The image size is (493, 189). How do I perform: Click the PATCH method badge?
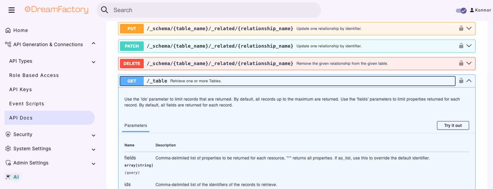click(132, 46)
